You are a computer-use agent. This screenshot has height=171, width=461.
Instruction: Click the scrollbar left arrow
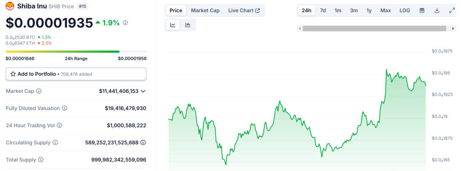point(299,28)
